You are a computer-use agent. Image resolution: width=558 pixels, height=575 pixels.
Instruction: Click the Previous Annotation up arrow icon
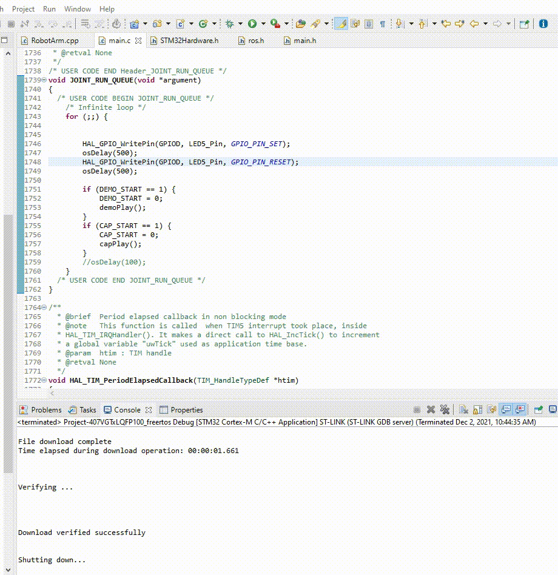pyautogui.click(x=423, y=24)
